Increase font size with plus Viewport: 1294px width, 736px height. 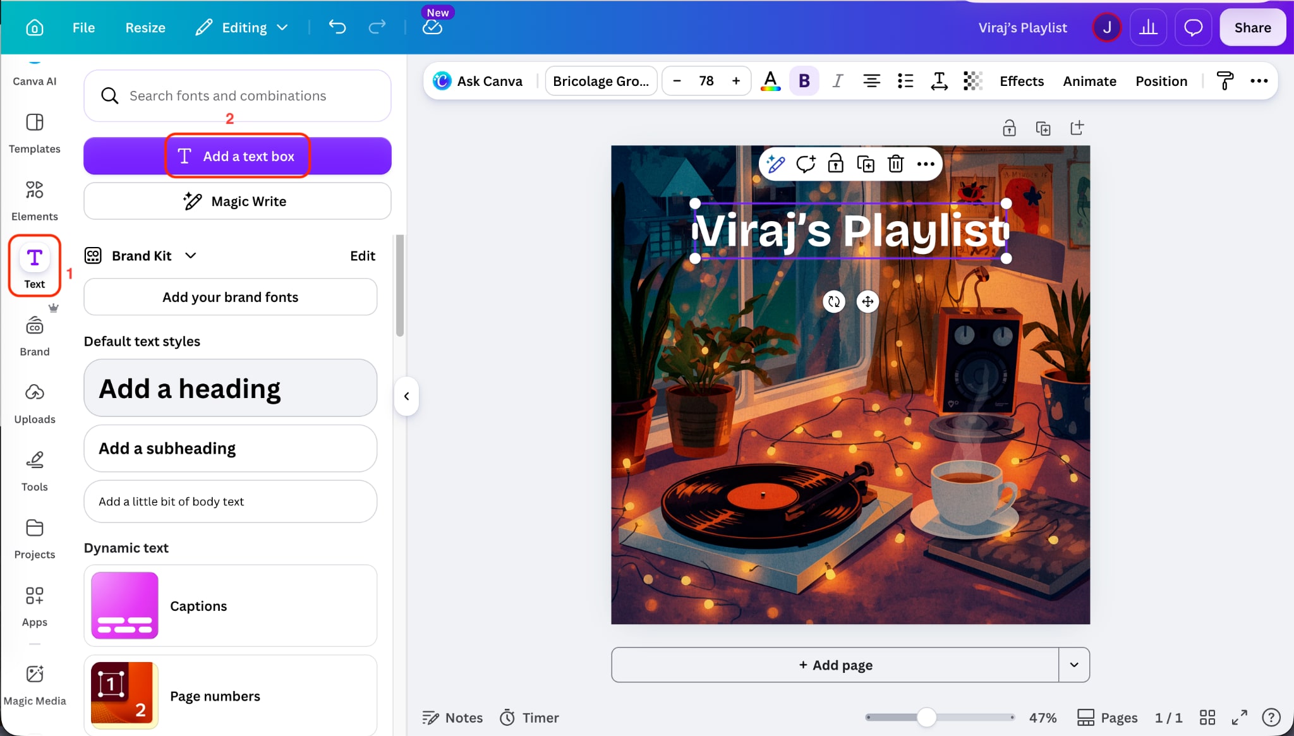[736, 81]
